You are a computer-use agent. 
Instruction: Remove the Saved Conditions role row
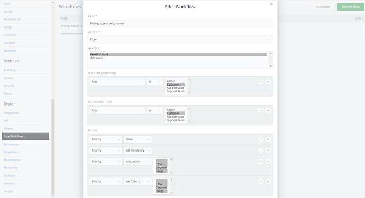[261, 111]
